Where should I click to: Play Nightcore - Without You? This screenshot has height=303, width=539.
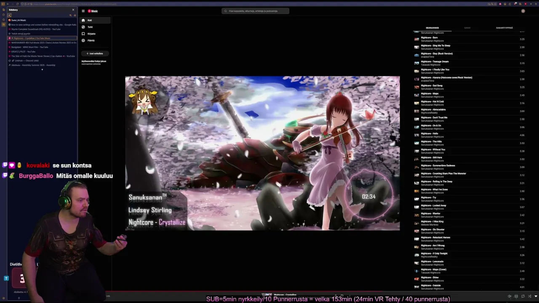tap(469, 151)
